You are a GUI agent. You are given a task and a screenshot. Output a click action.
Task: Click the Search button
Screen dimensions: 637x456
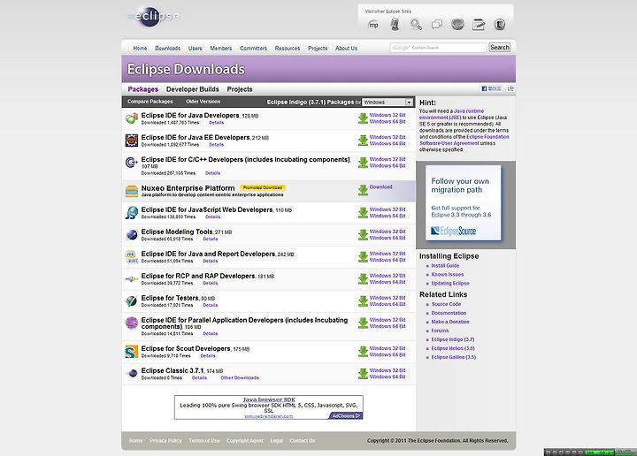coord(500,48)
